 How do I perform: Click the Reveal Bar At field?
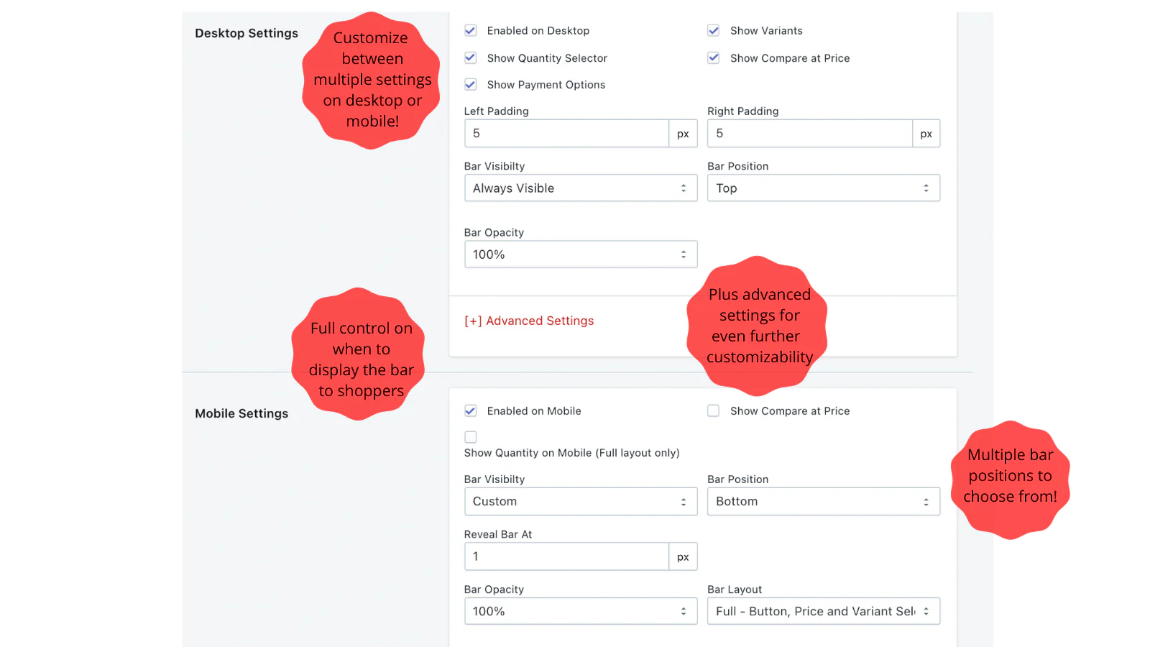[x=566, y=556]
